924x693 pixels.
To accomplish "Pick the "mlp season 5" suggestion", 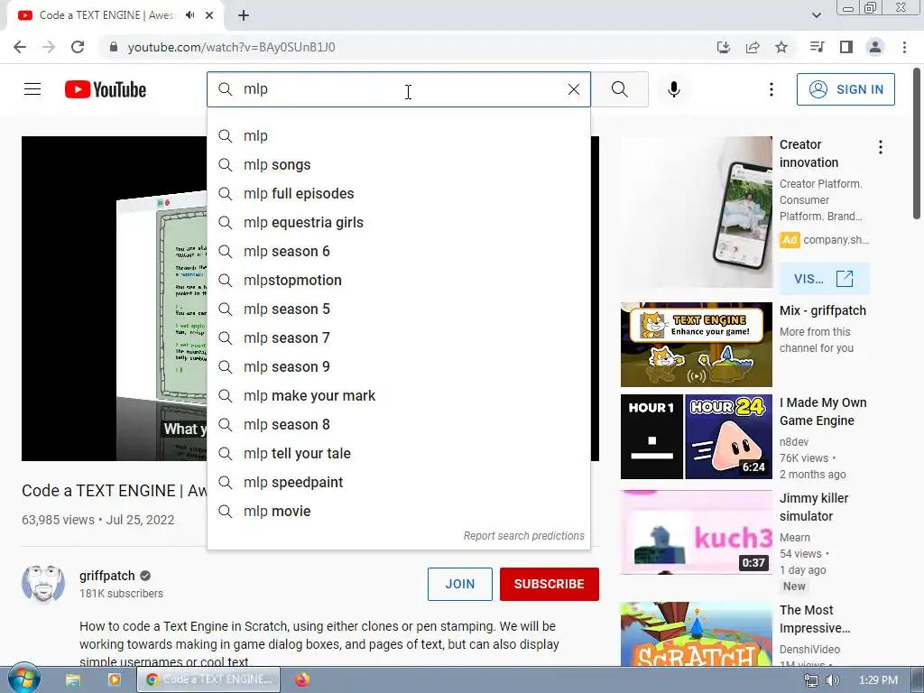I will click(x=398, y=310).
